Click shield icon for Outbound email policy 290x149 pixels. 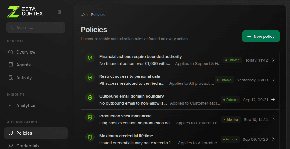(90, 98)
